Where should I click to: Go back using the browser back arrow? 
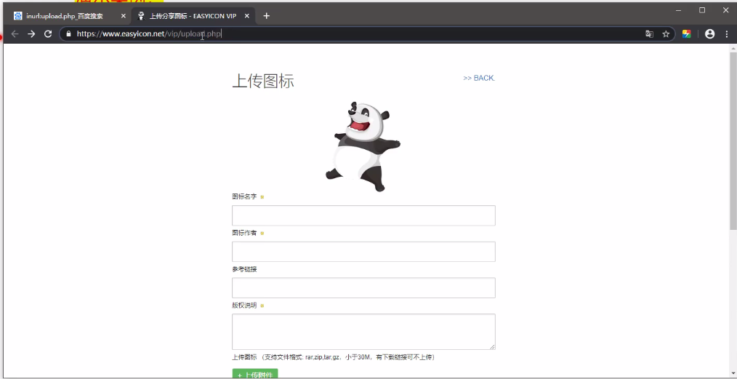(x=15, y=33)
